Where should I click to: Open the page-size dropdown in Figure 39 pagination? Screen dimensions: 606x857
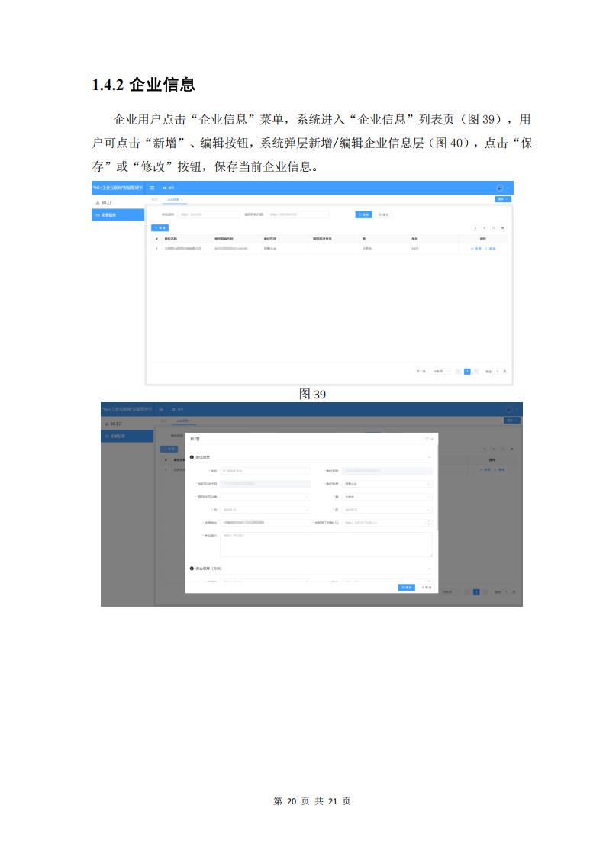440,372
